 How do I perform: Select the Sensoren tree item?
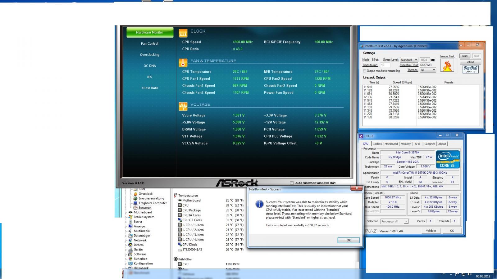(145, 208)
